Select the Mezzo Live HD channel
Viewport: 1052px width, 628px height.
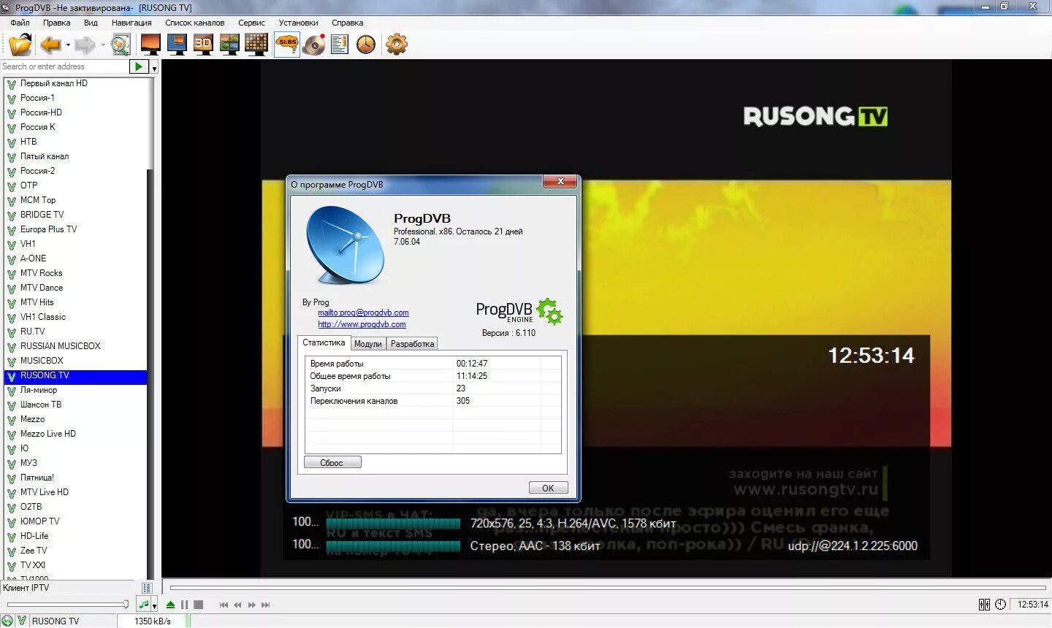coord(48,434)
